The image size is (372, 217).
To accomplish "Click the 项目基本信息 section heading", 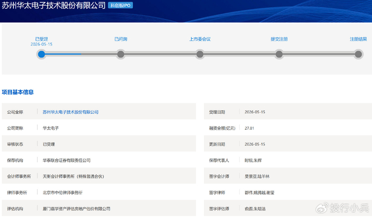I will pyautogui.click(x=18, y=92).
